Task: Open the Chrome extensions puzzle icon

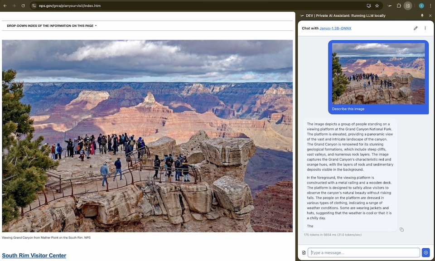Action: pos(398,6)
